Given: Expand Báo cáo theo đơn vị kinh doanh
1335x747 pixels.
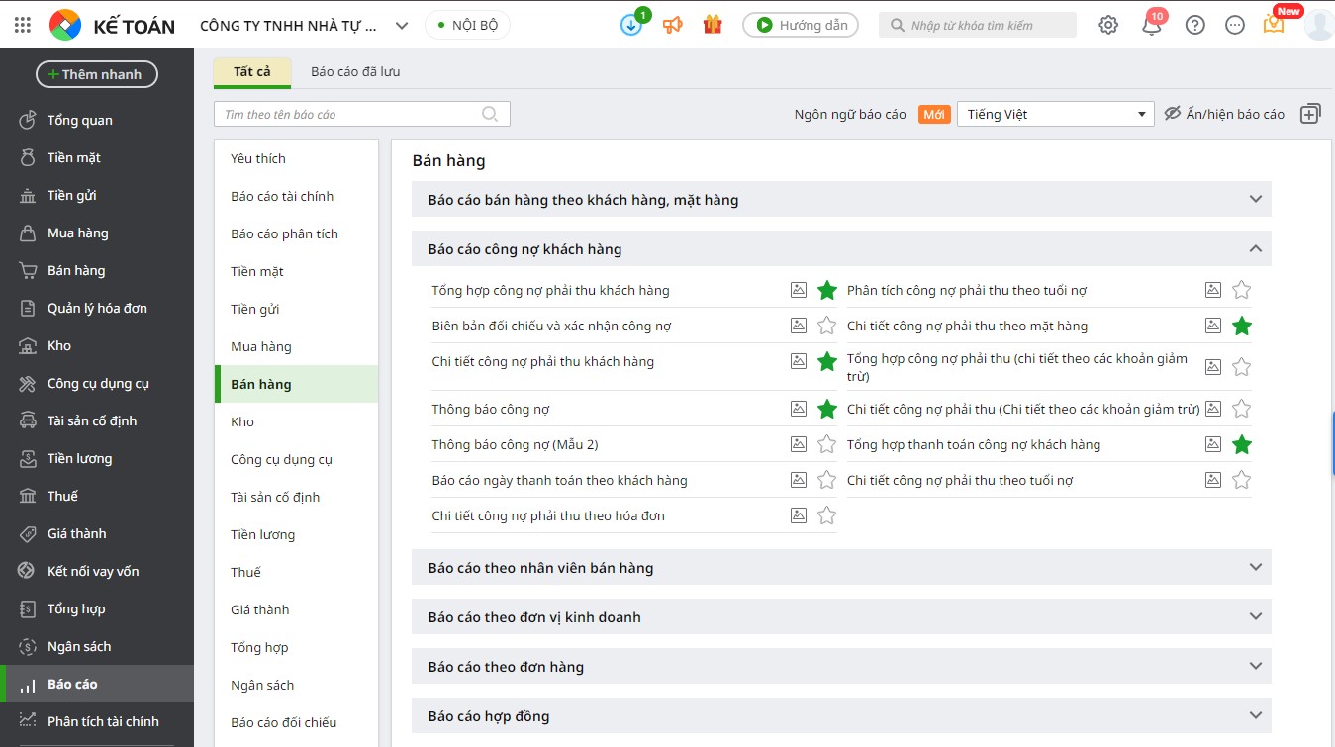Looking at the screenshot, I should (841, 617).
